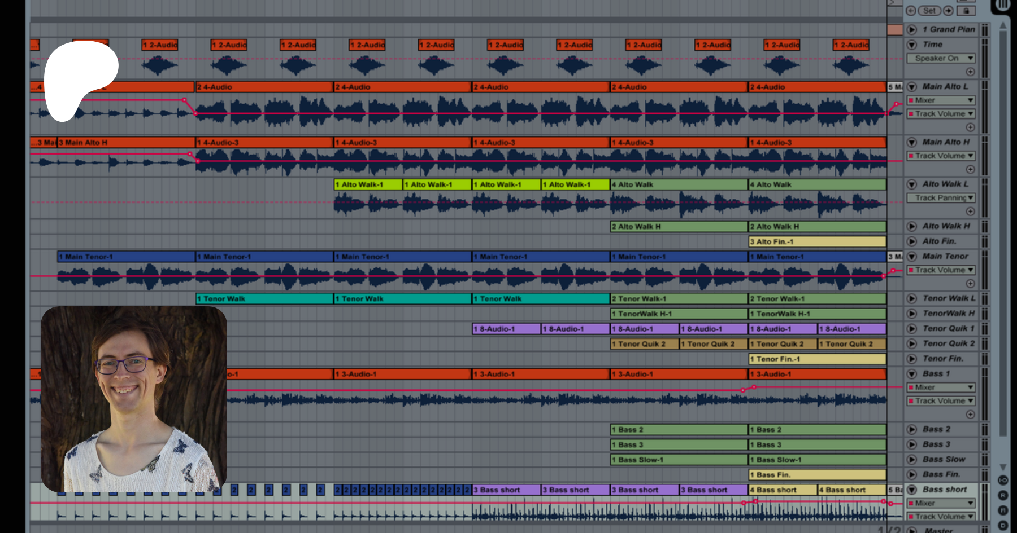Click the track Delay D button
The width and height of the screenshot is (1017, 533).
click(x=1003, y=525)
